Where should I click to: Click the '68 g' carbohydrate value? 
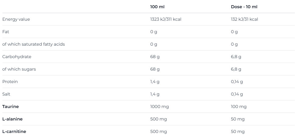155,57
